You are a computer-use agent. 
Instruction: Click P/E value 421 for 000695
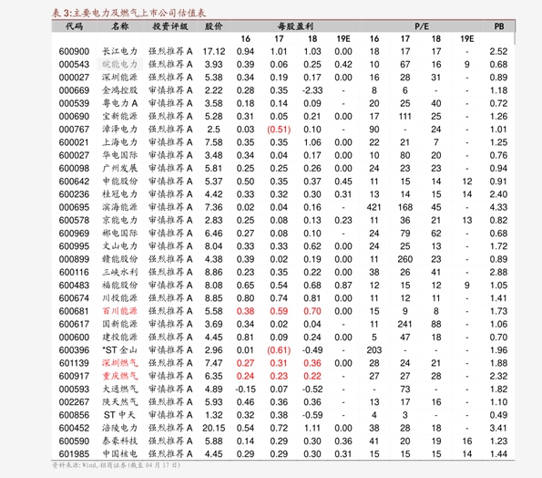point(374,207)
